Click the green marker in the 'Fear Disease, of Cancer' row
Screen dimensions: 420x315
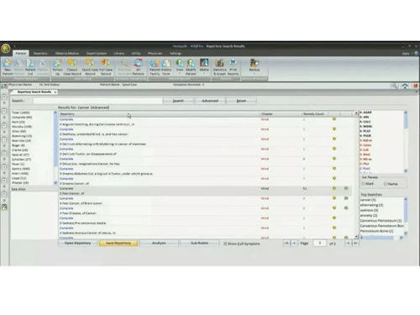(x=346, y=208)
